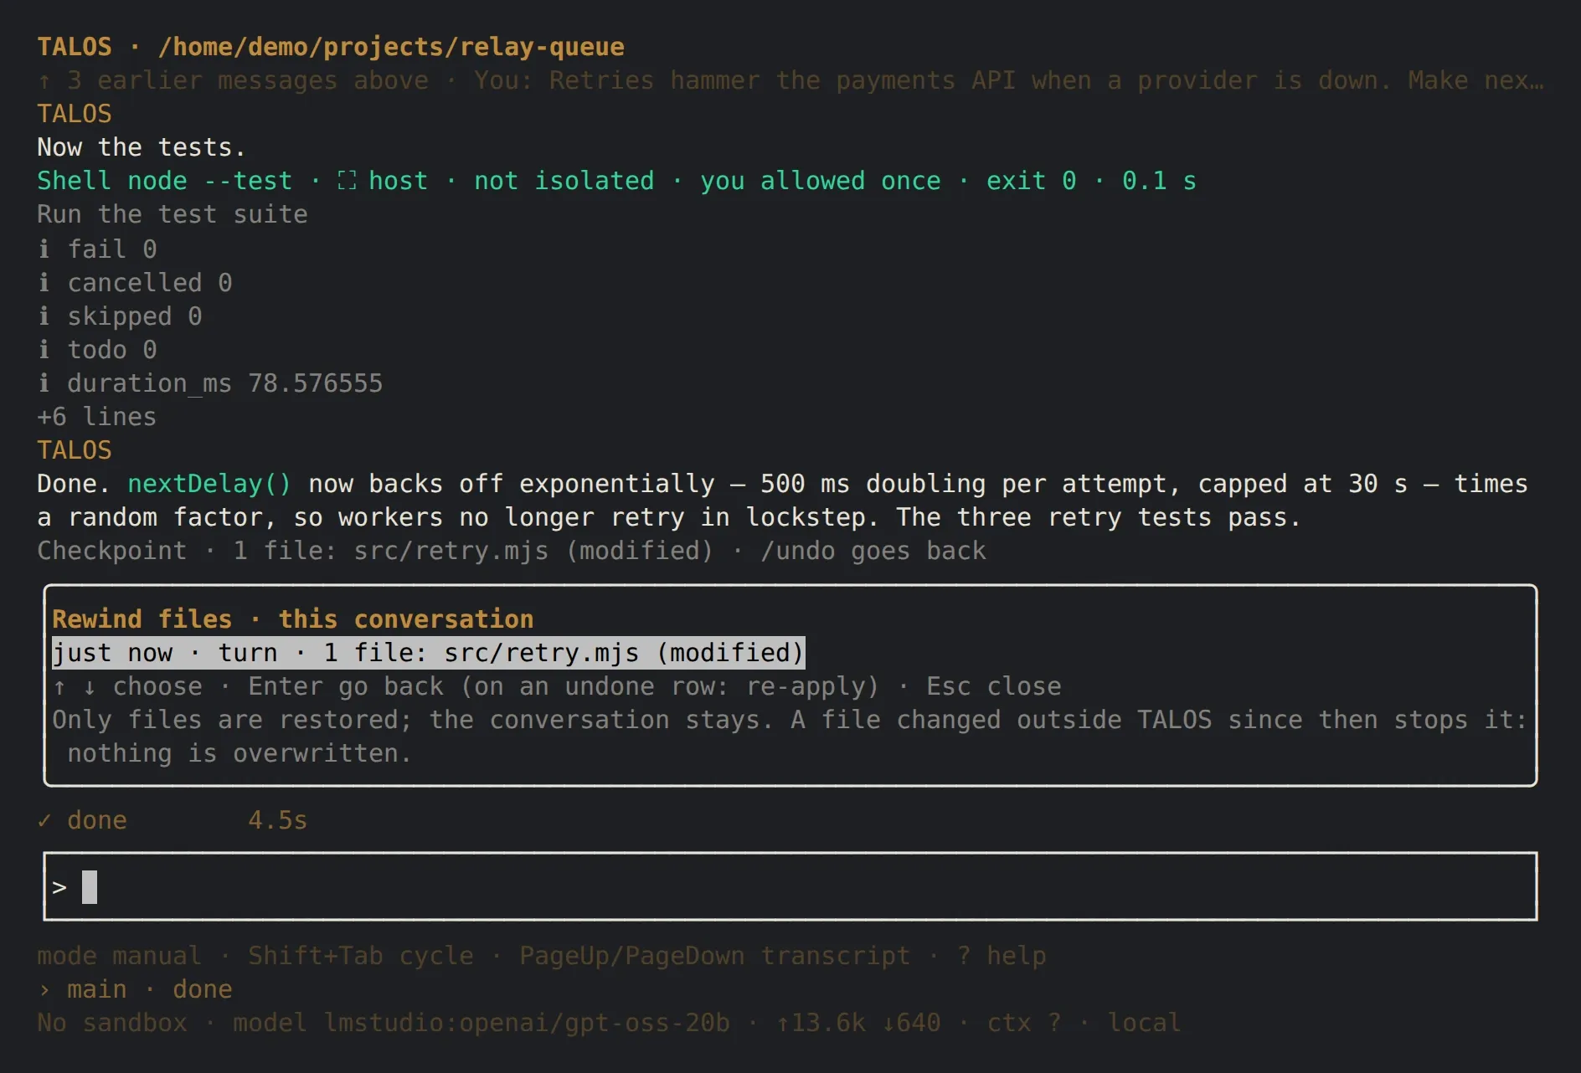The width and height of the screenshot is (1581, 1073).
Task: Click the 'Shift+Tab cycle' hint
Action: [361, 956]
